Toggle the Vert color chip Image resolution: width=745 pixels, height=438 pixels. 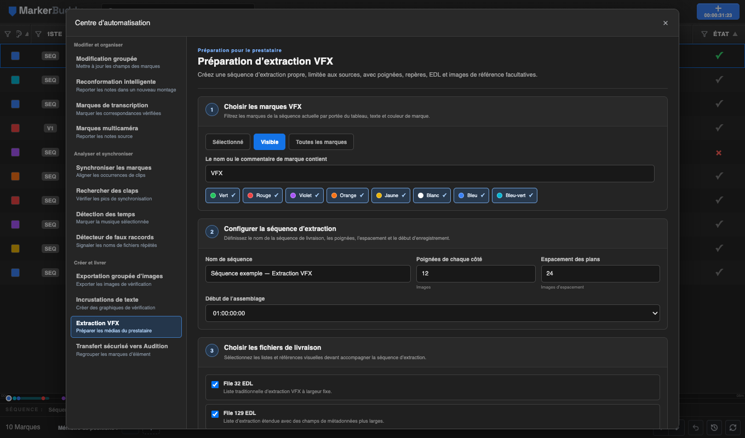tap(222, 195)
